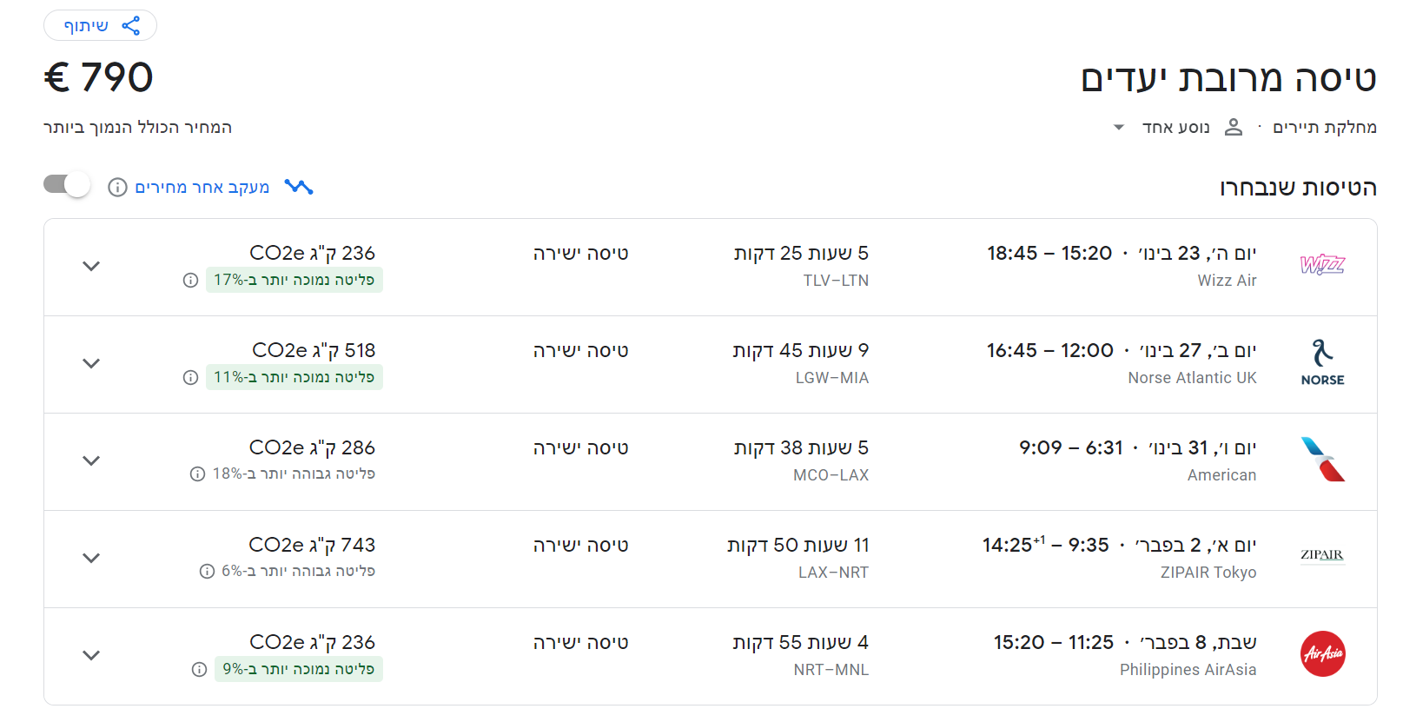Click the Wizz Air airline logo
Viewport: 1403px width, 722px height.
(x=1322, y=265)
